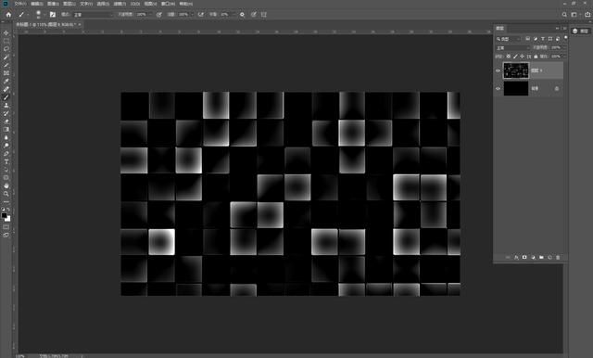Viewport: 593px width, 358px height.
Task: Open the layer opacity dropdown arrow
Action: point(564,47)
